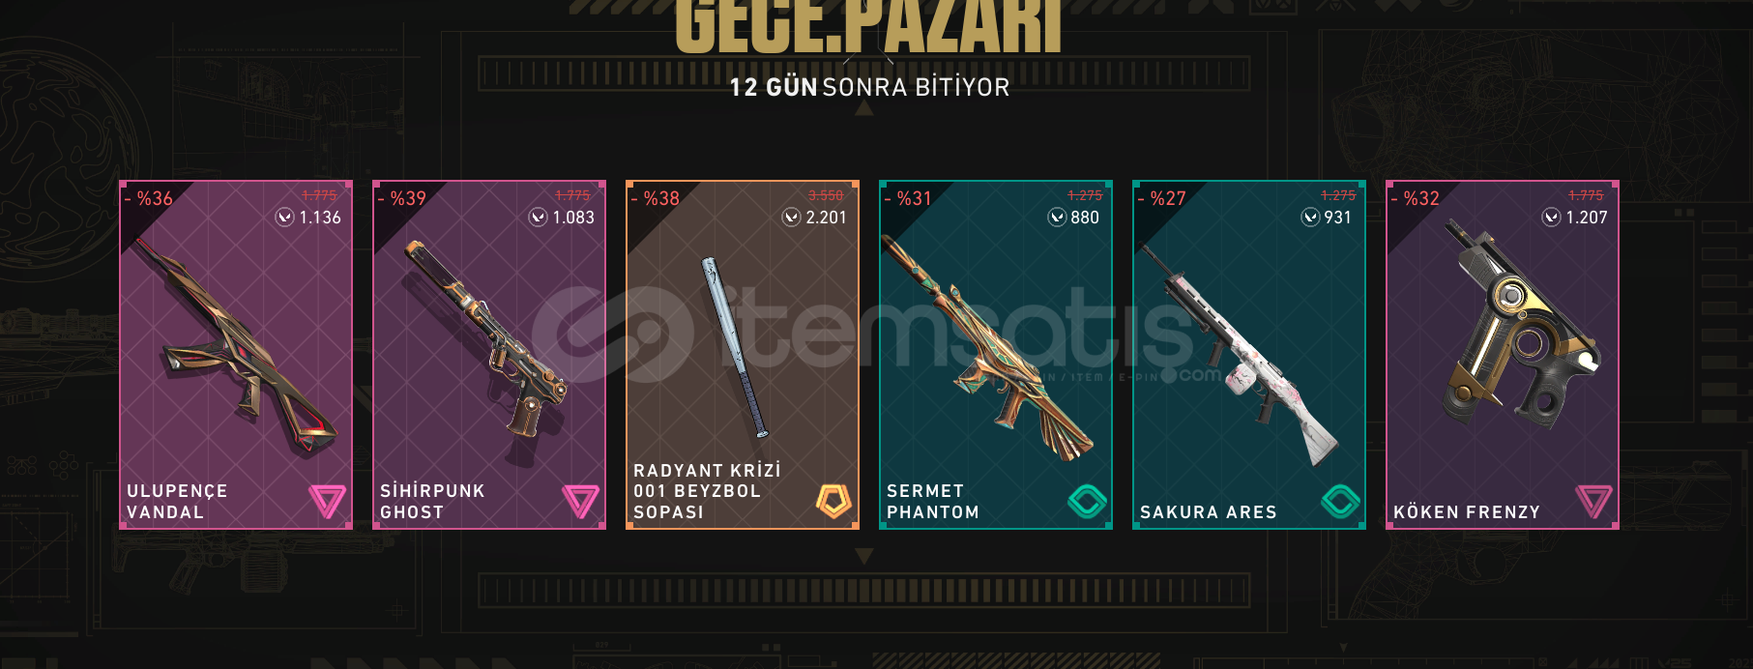Click the Sakura Ares green rarity icon

point(1340,501)
